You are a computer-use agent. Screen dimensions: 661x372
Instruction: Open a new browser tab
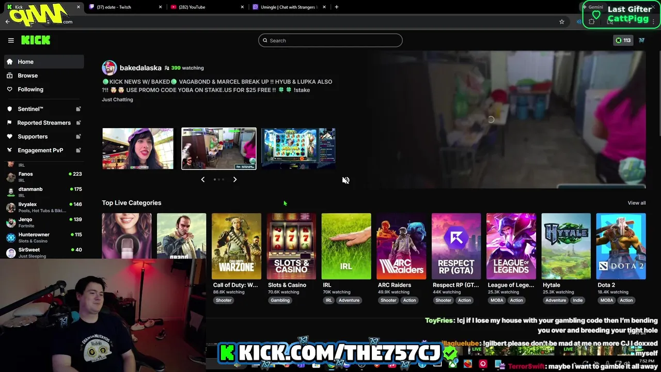[x=337, y=7]
